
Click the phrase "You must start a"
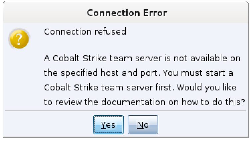point(204,73)
